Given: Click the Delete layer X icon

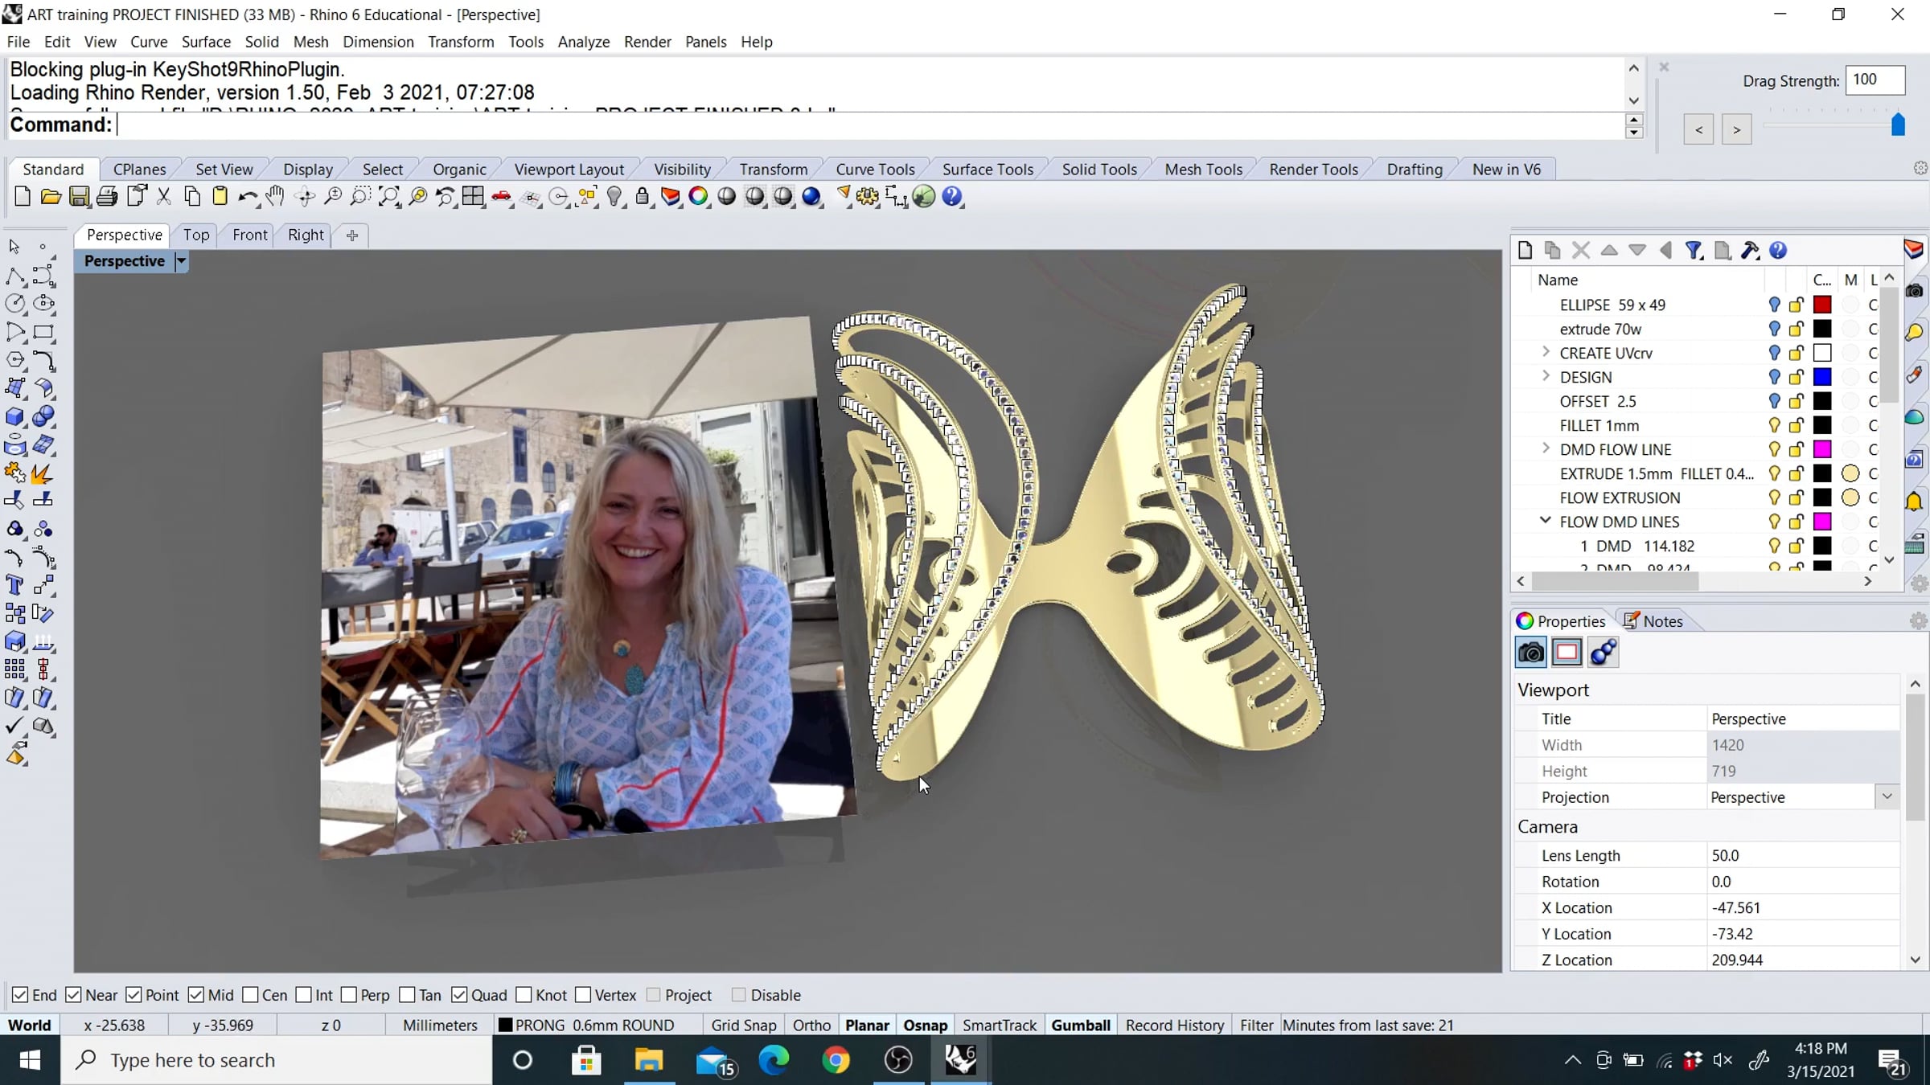Looking at the screenshot, I should [x=1581, y=251].
